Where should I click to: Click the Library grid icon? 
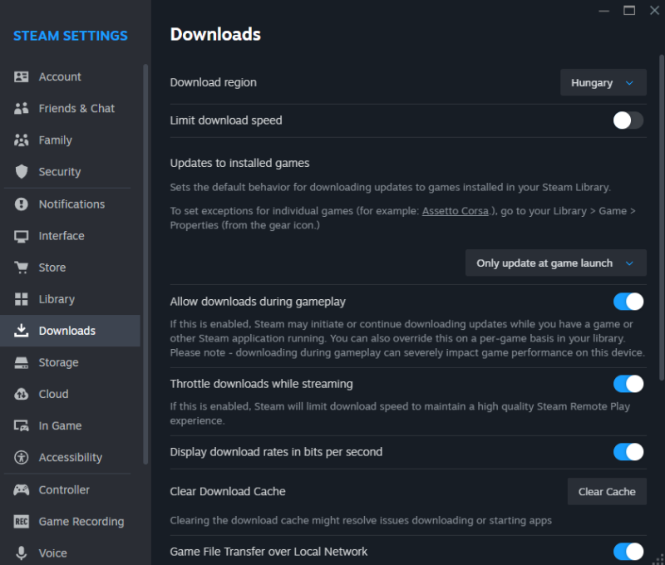point(22,299)
